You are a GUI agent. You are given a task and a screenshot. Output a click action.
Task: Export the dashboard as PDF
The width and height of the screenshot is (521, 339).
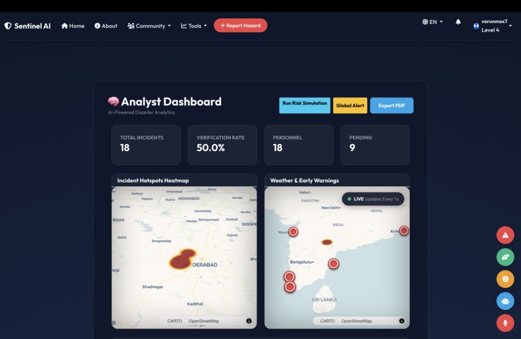(x=392, y=106)
